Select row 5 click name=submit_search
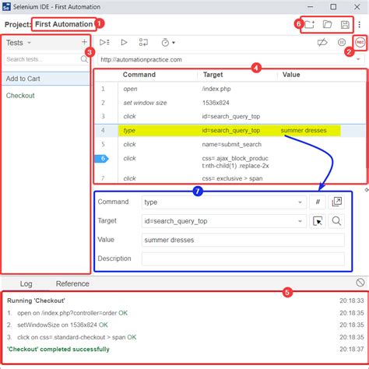 (x=230, y=144)
